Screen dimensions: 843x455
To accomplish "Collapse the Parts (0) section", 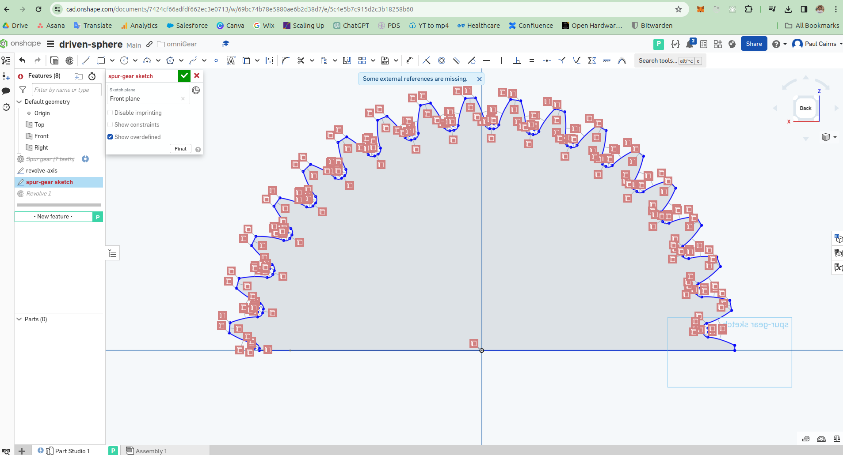I will (x=19, y=319).
